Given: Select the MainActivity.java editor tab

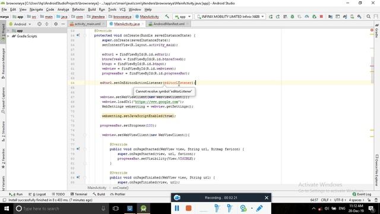Looking at the screenshot, I should click(126, 24).
